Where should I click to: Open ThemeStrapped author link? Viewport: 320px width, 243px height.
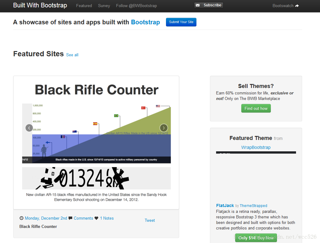tap(254, 206)
